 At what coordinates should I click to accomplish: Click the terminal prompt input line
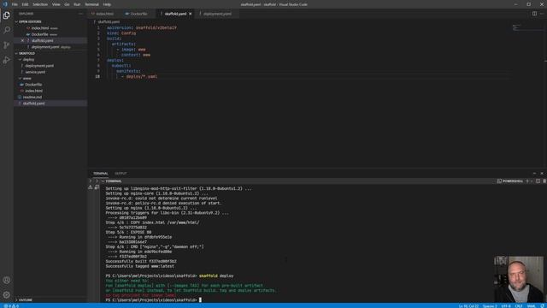coord(154,300)
